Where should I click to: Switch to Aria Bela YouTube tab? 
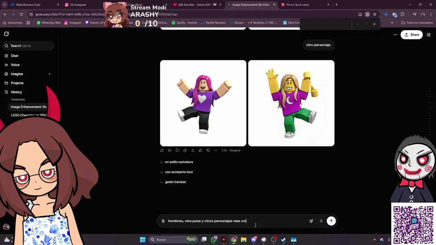[198, 5]
